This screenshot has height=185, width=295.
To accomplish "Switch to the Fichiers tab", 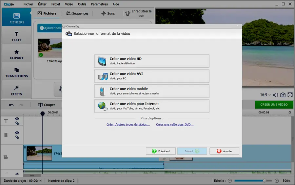I will (47, 13).
